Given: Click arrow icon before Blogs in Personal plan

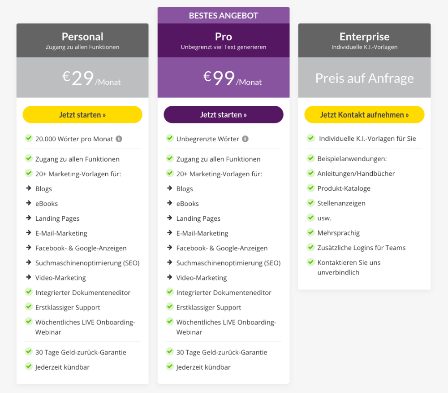Looking at the screenshot, I should coord(29,188).
